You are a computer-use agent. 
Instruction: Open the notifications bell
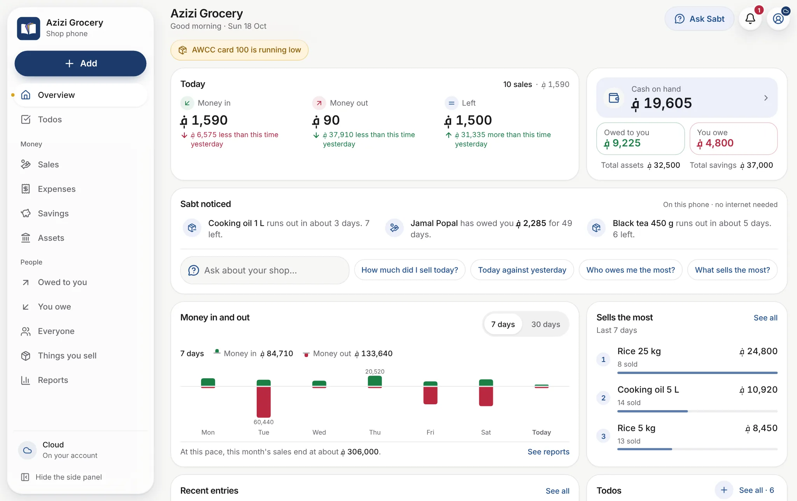point(750,19)
